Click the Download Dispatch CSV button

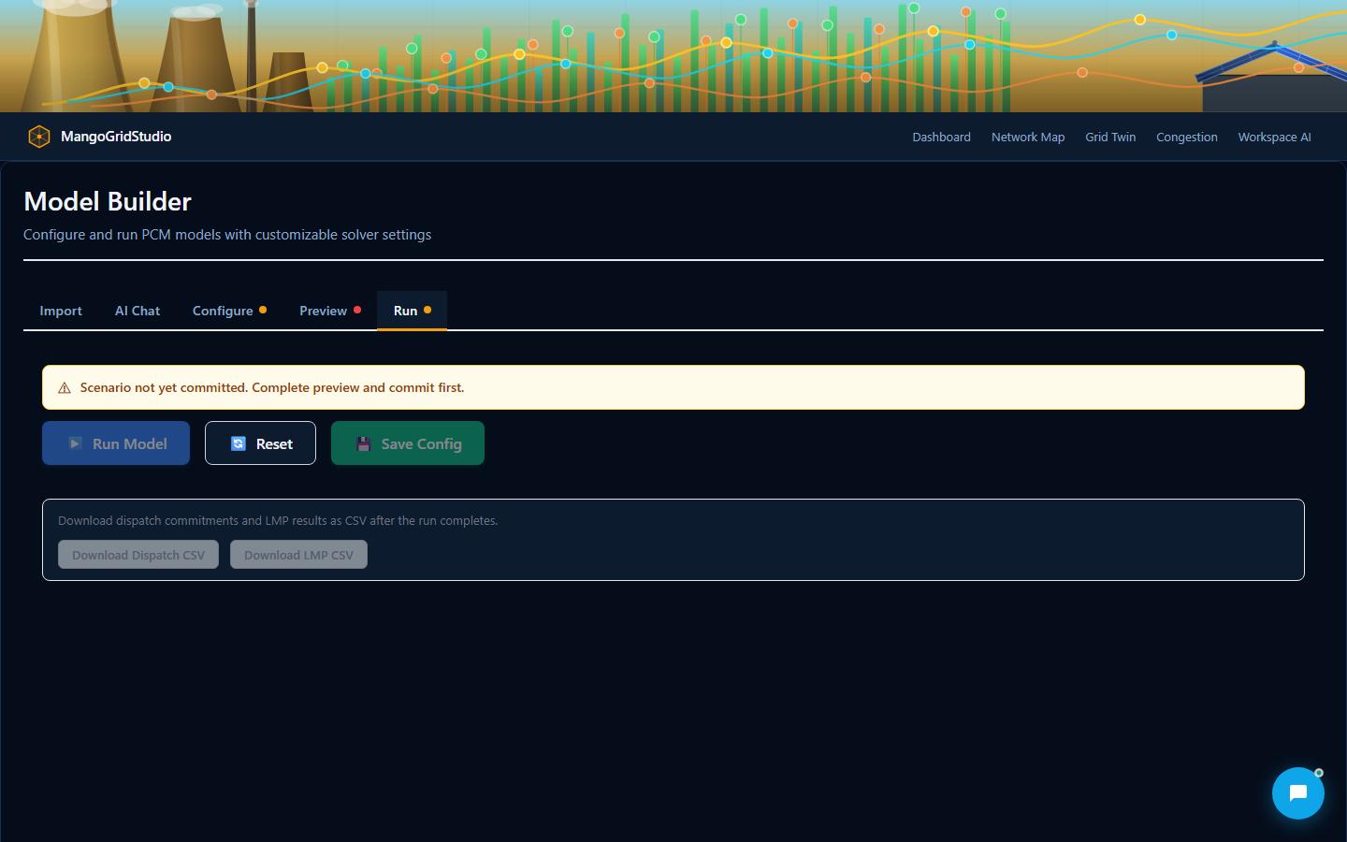pyautogui.click(x=138, y=555)
